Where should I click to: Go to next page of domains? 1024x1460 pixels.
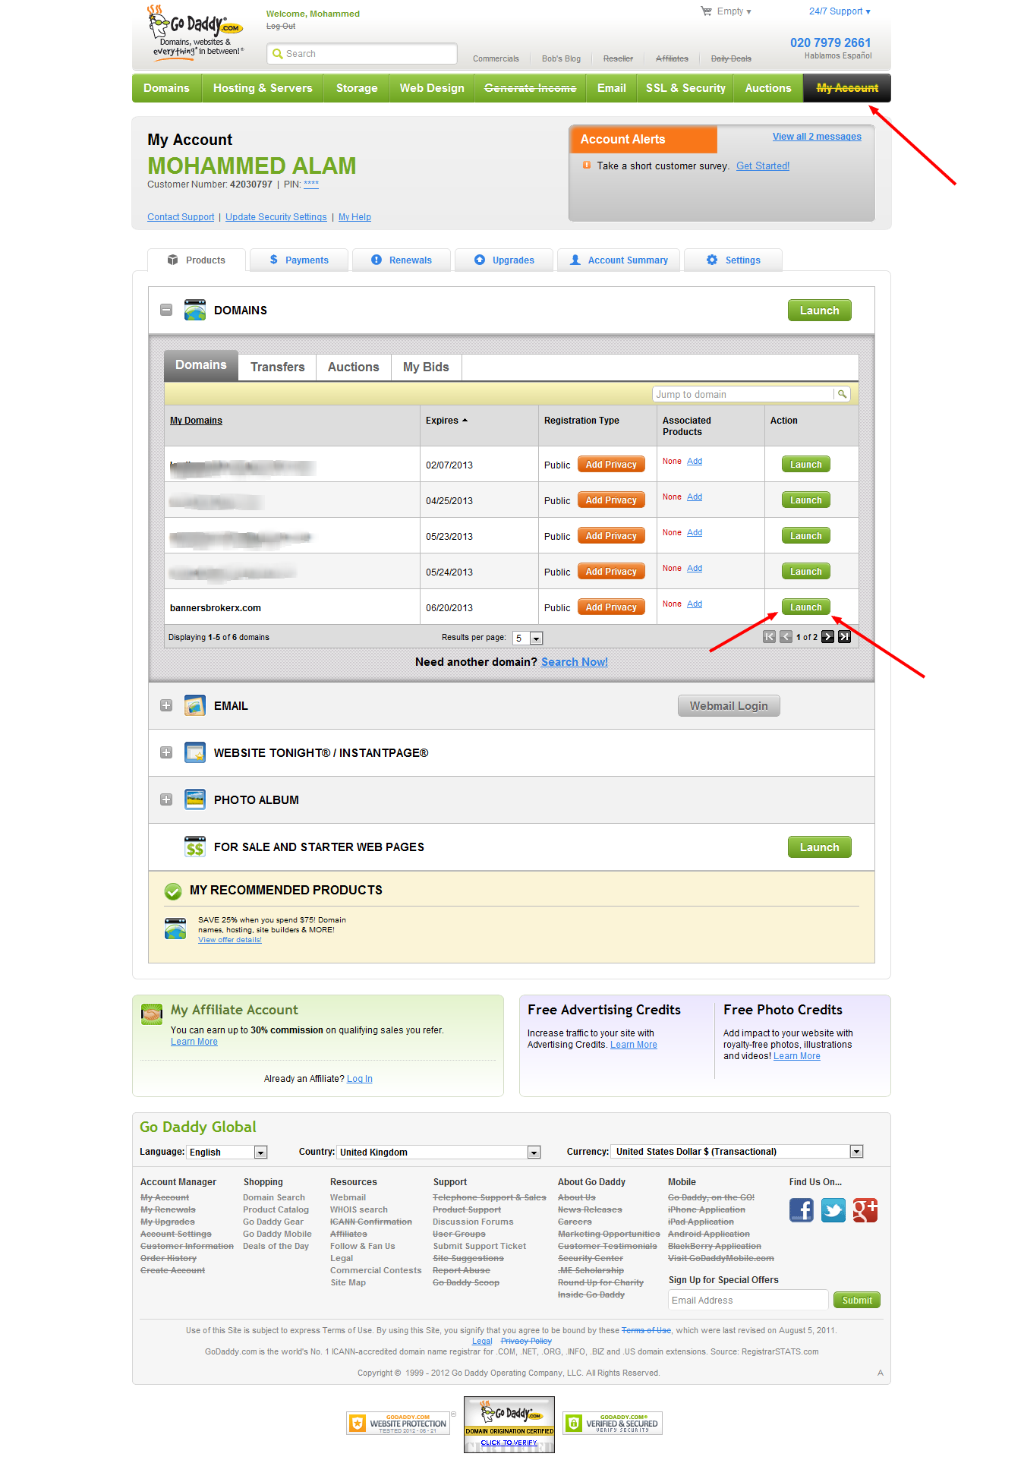pos(827,637)
